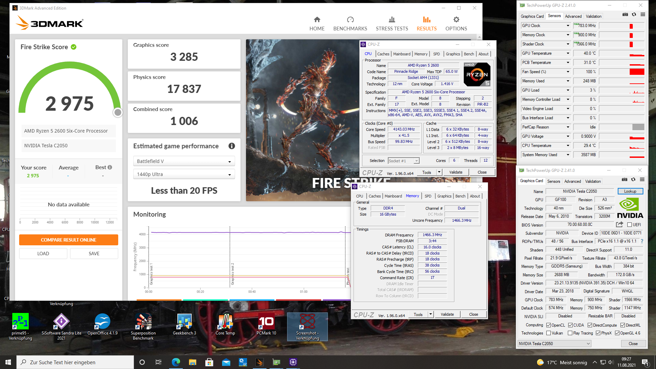This screenshot has width=656, height=369.
Task: Open the 3DMark Home page
Action: tap(317, 24)
